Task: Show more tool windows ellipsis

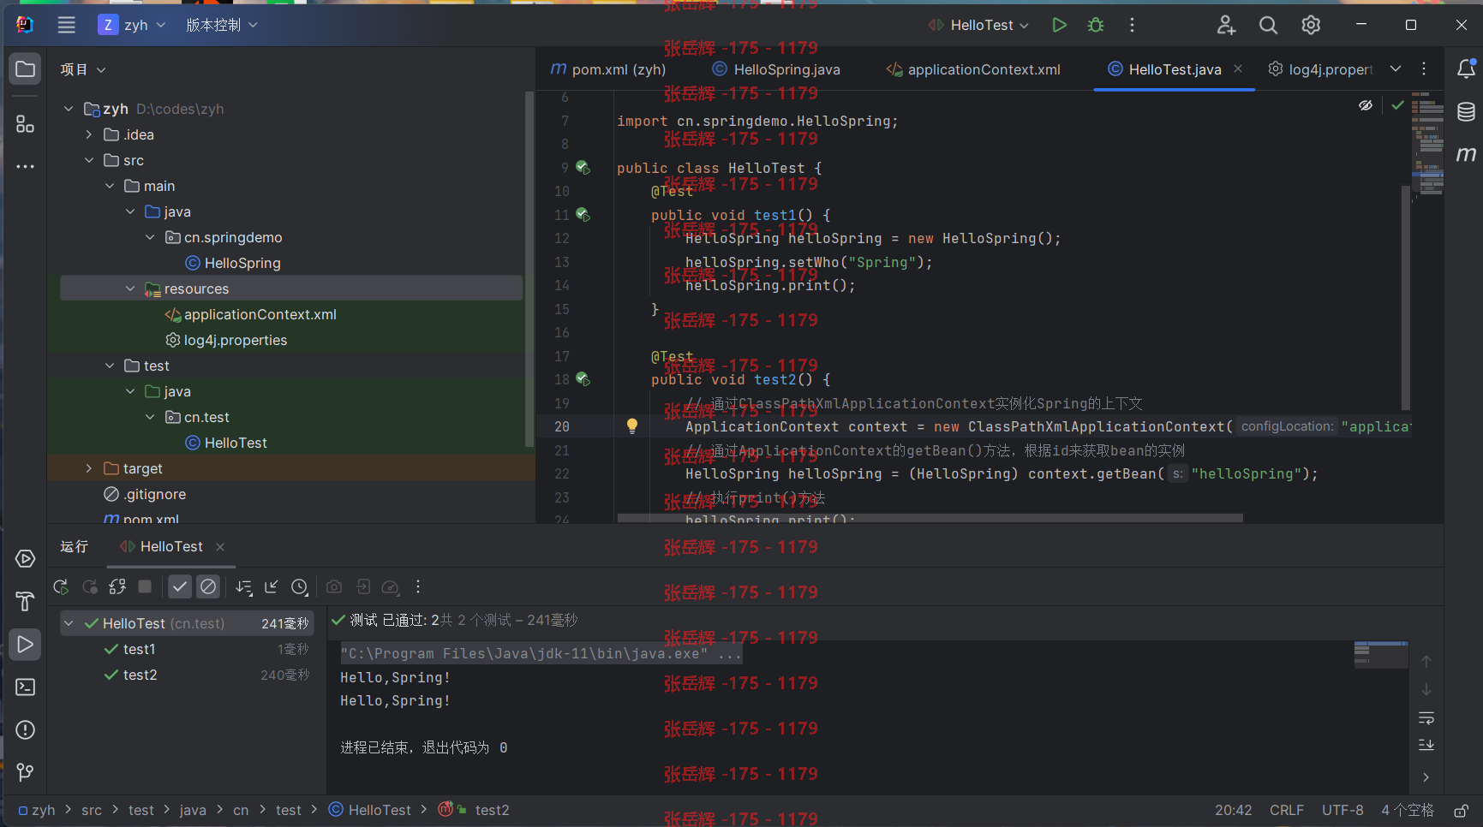Action: pyautogui.click(x=25, y=166)
